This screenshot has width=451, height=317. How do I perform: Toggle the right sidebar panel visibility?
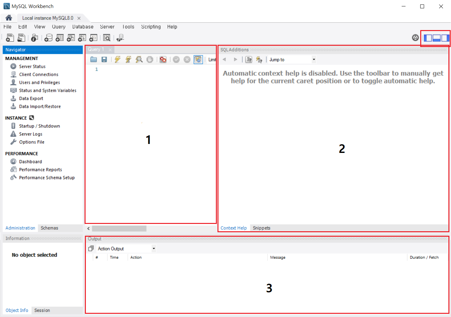pos(445,38)
